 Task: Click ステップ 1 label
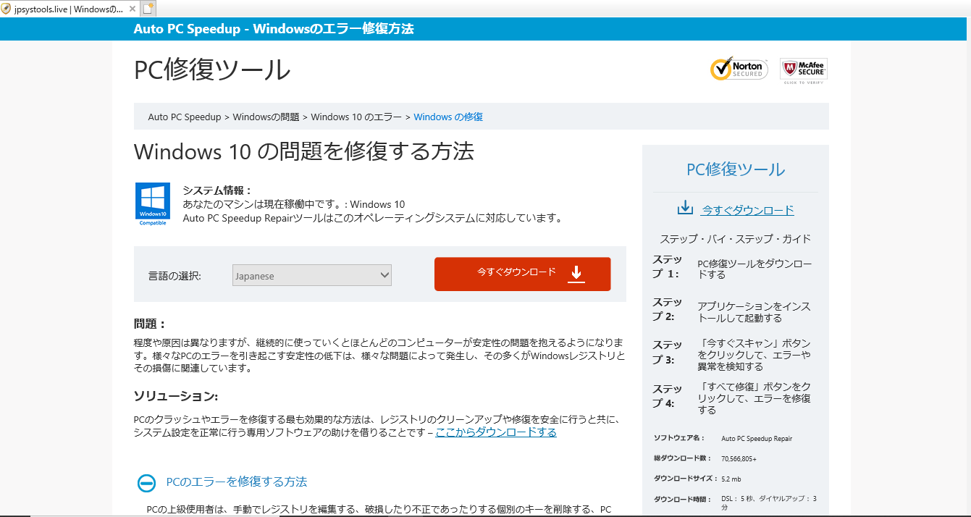(667, 266)
